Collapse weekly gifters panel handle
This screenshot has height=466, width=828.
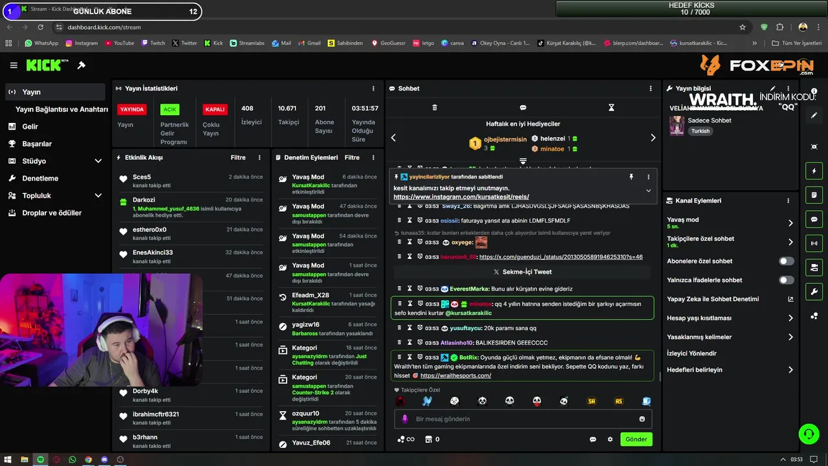pos(523,161)
